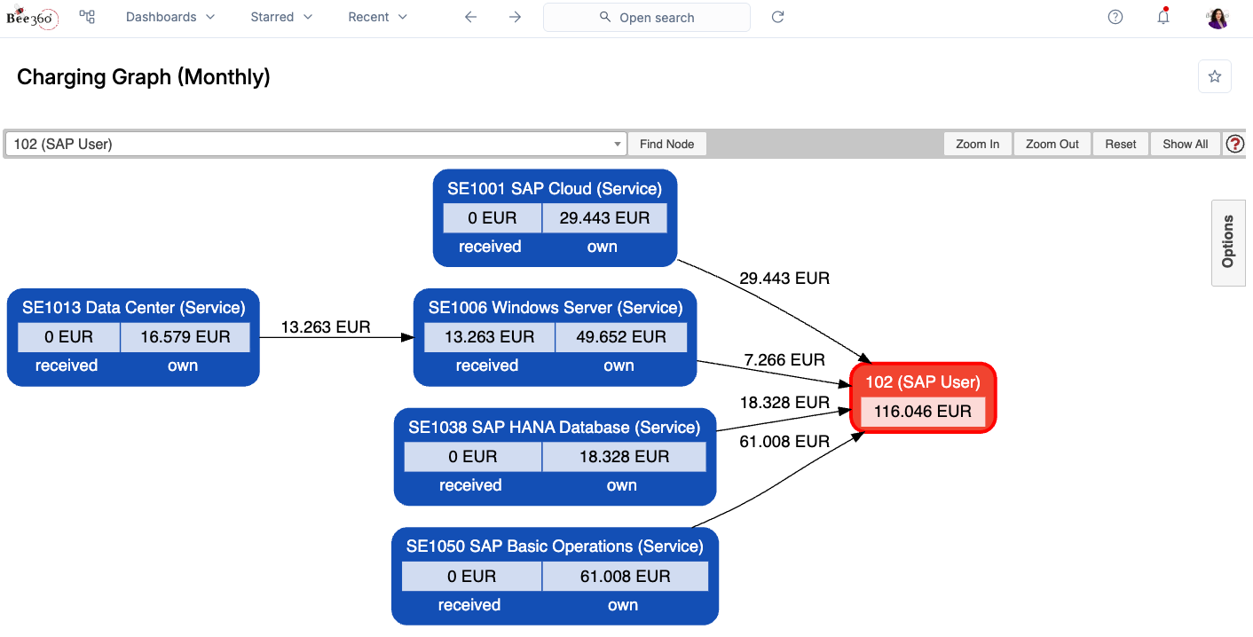Screen dimensions: 1253x637
Task: Click the forward arrow navigation icon
Action: tap(515, 17)
